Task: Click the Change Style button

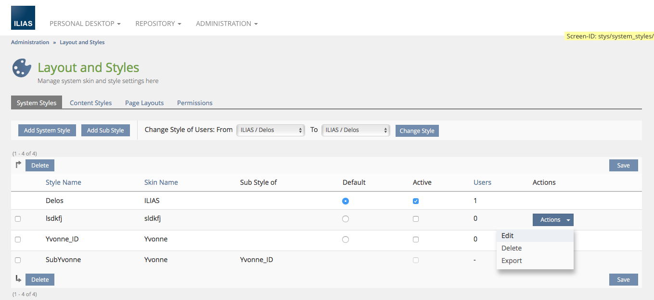Action: tap(417, 131)
